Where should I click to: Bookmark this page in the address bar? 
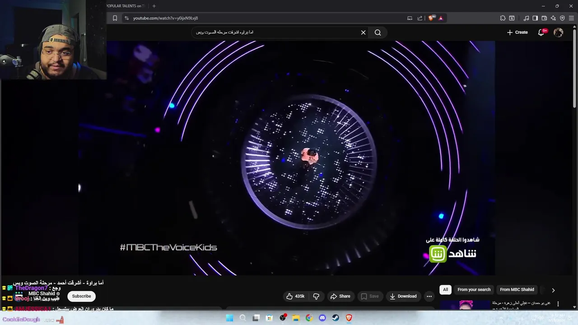(115, 18)
